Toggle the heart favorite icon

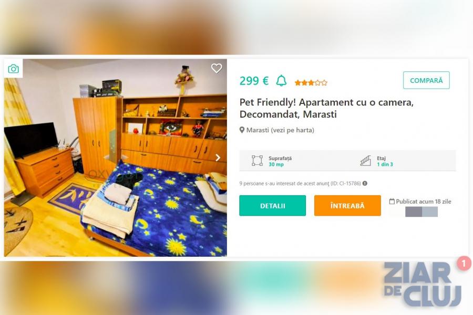217,68
